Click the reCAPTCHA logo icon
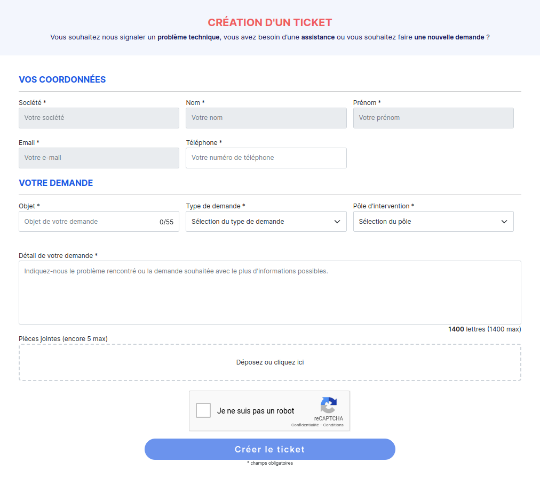The height and width of the screenshot is (486, 540). pyautogui.click(x=329, y=405)
